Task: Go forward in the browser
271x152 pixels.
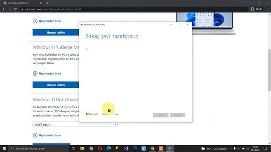Action: pos(9,9)
